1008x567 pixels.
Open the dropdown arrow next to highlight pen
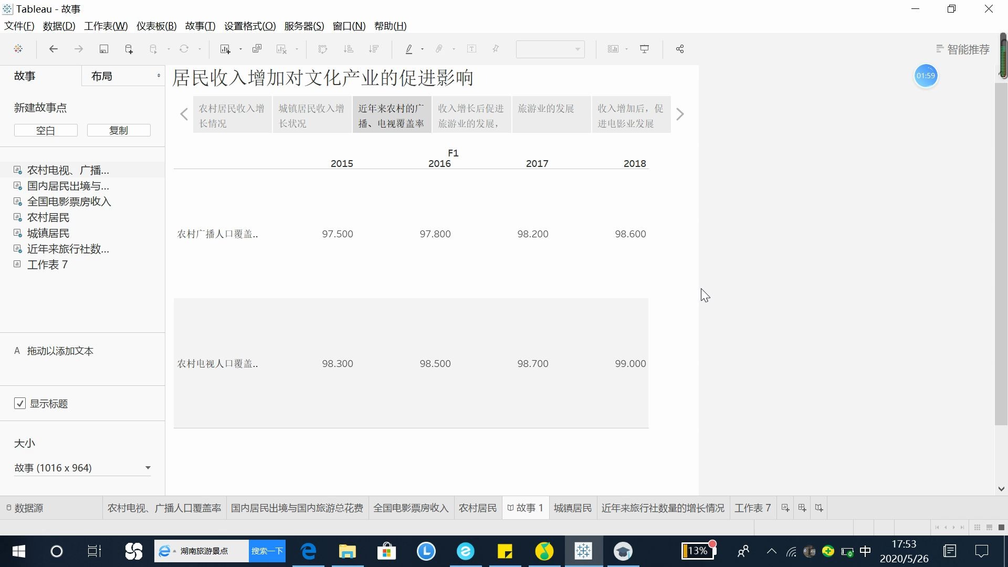pos(422,49)
